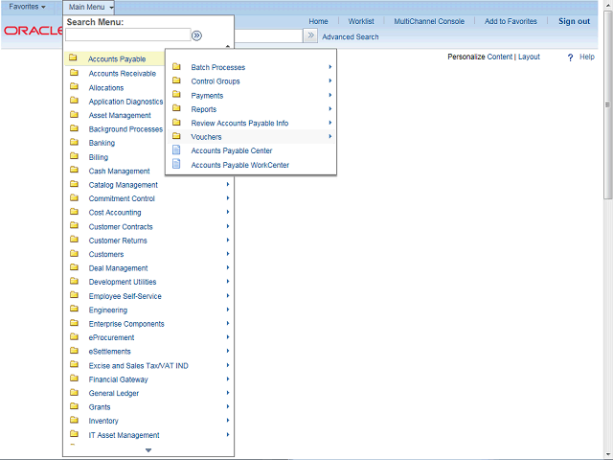Click the global search double-arrow button
The height and width of the screenshot is (460, 613).
point(310,36)
